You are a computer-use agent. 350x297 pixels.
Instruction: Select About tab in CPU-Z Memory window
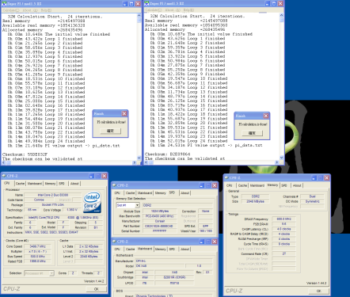tap(297, 185)
